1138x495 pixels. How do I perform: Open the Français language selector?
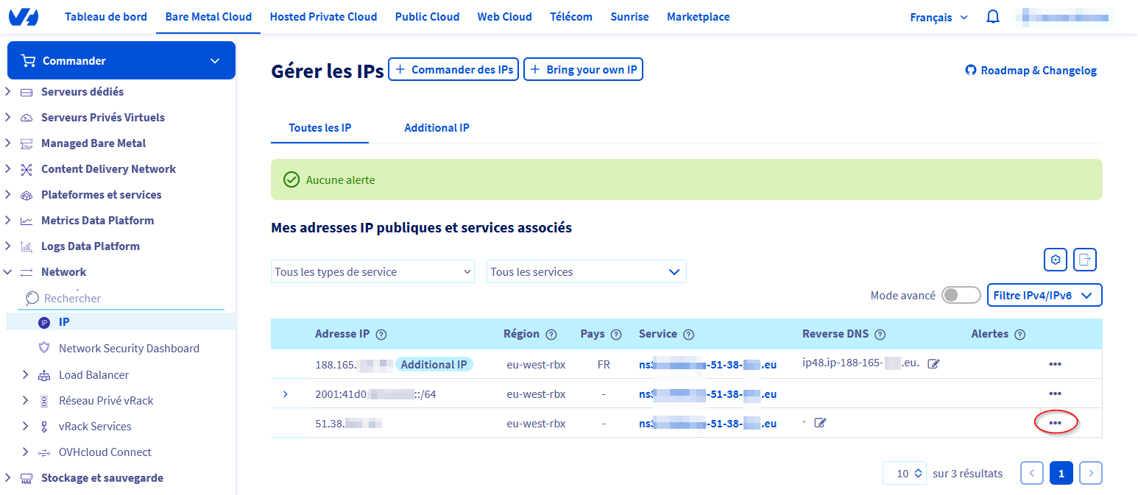click(x=939, y=18)
